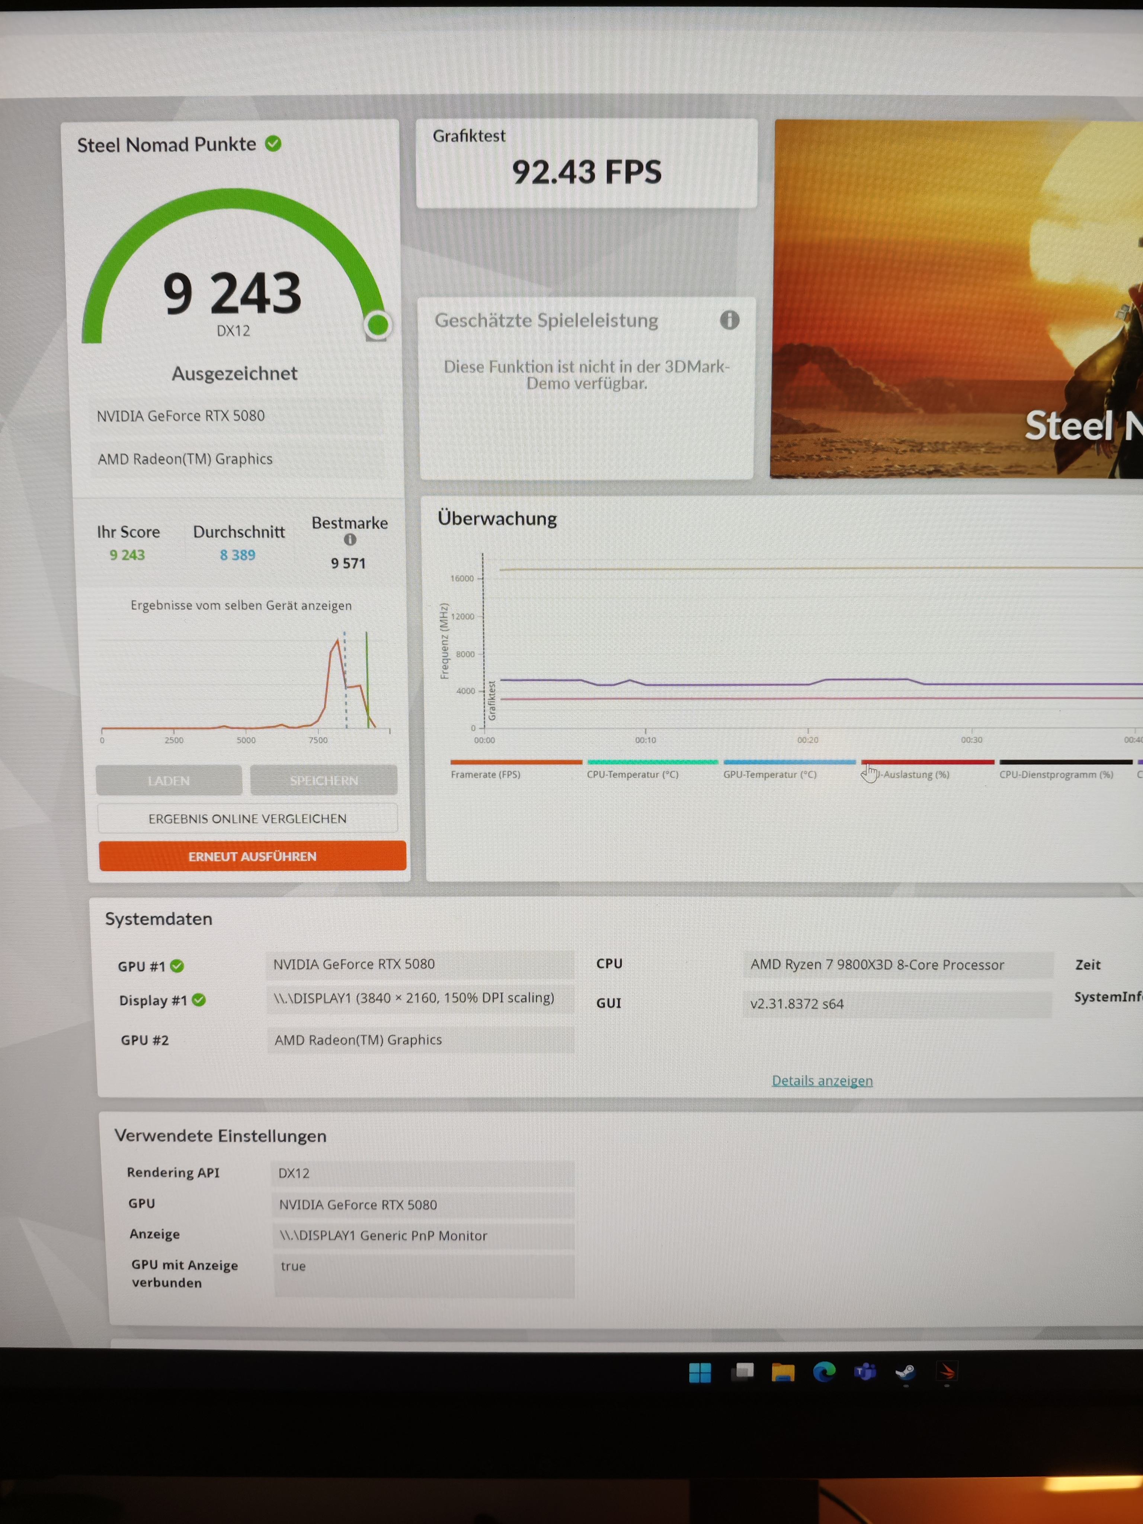This screenshot has width=1143, height=1524.
Task: Click the green validation check next to GPU #1
Action: click(177, 966)
